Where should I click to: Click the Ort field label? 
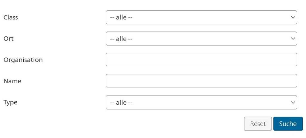(9, 39)
